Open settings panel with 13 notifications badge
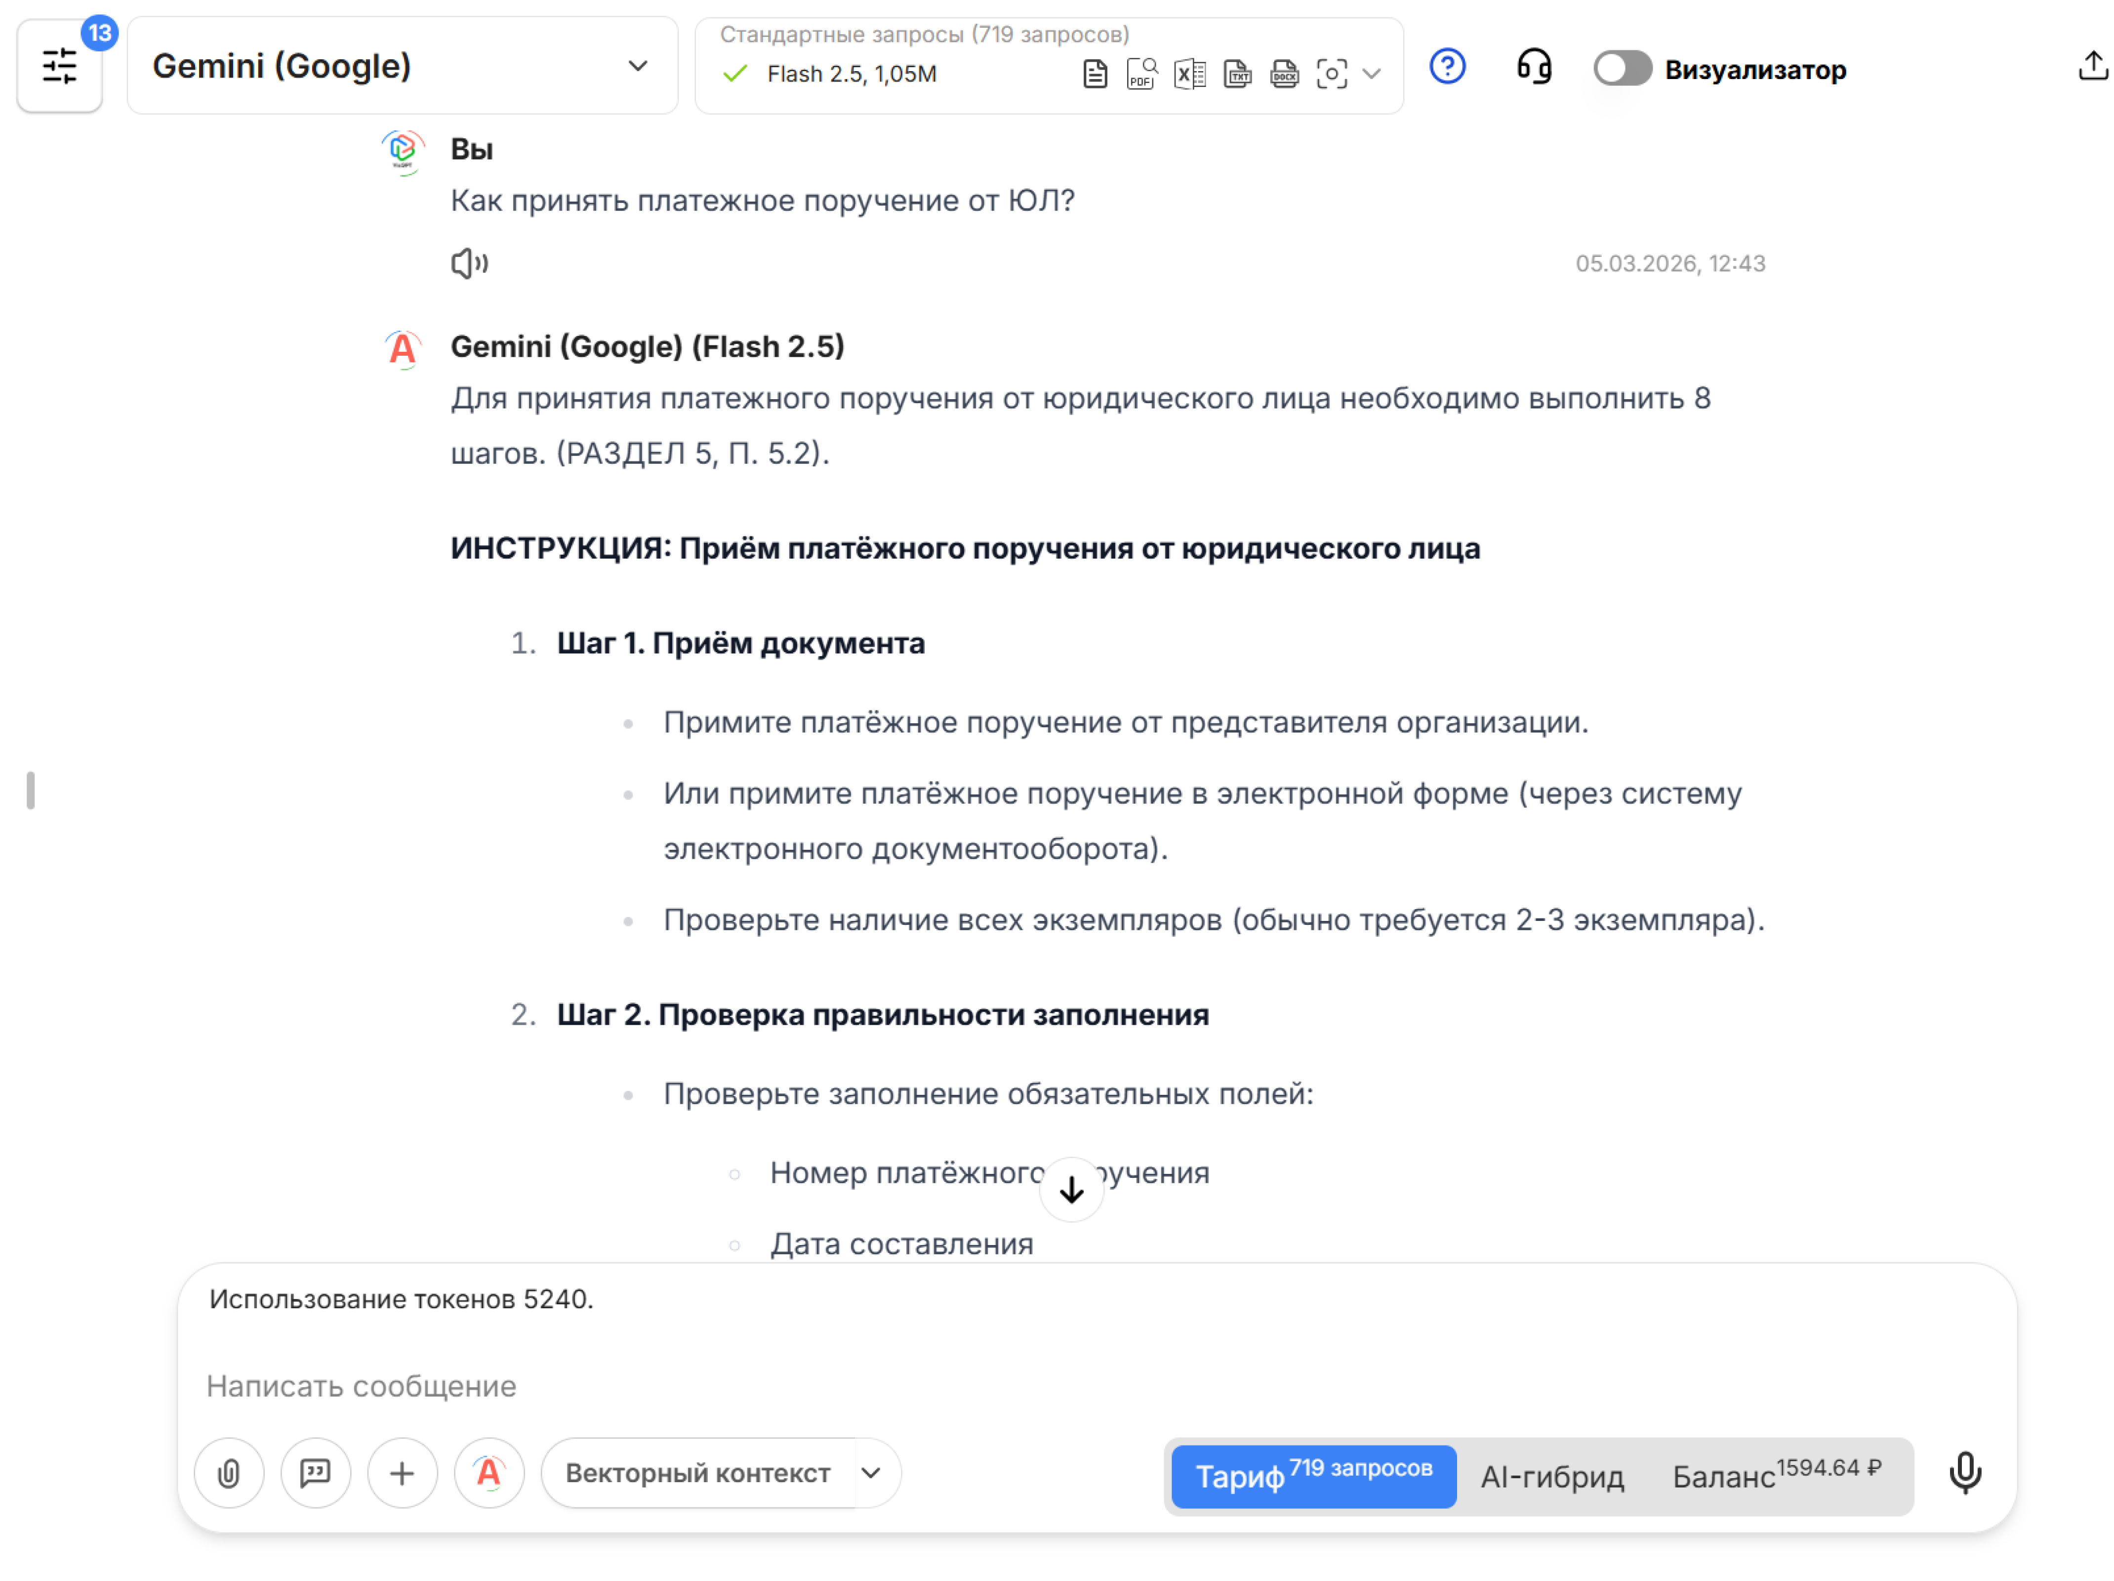Image resolution: width=2114 pixels, height=1581 pixels. point(59,67)
